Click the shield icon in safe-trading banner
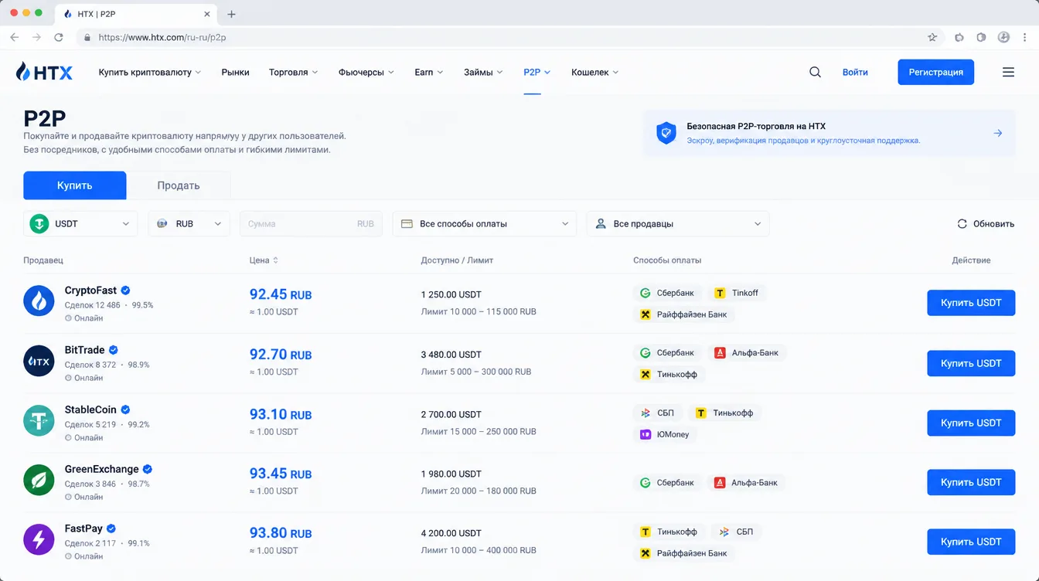The height and width of the screenshot is (581, 1039). [666, 133]
